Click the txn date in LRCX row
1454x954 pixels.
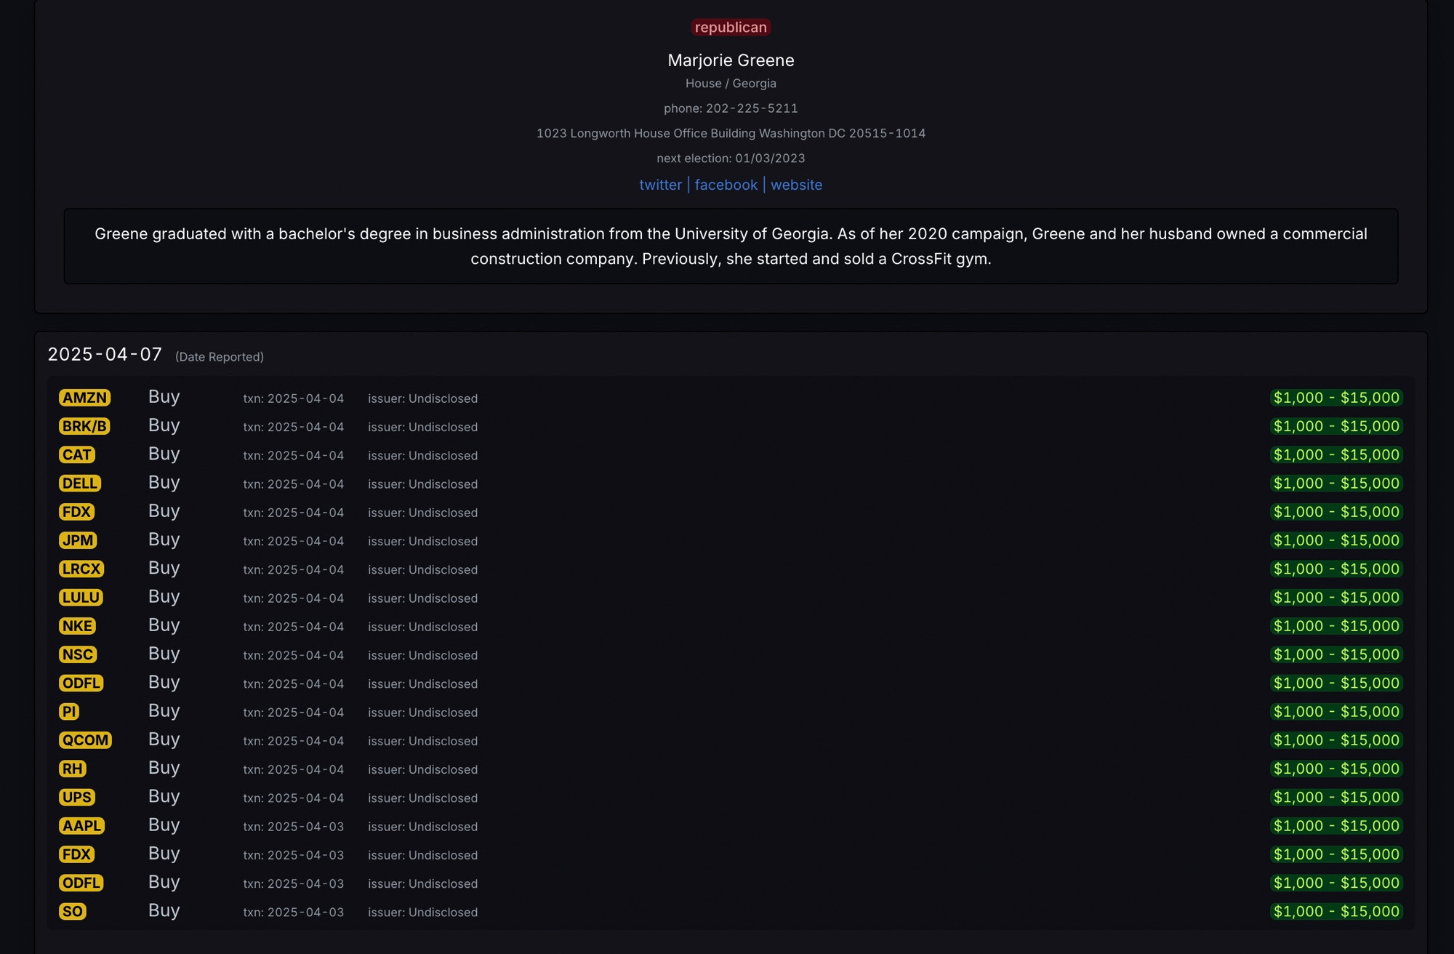coord(293,570)
